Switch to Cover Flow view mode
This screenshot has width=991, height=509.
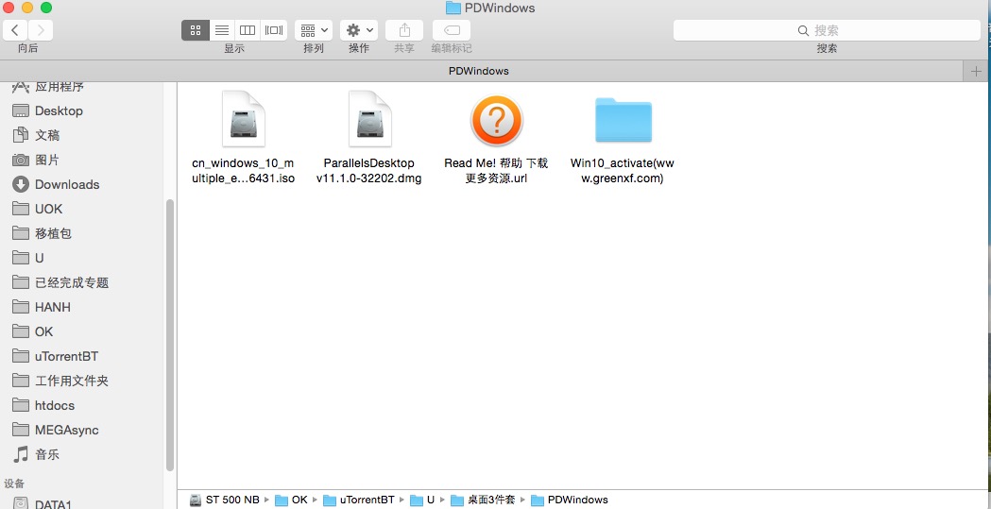tap(274, 29)
